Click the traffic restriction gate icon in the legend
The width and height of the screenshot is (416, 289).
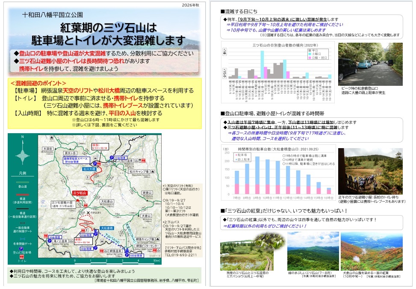[23, 223]
